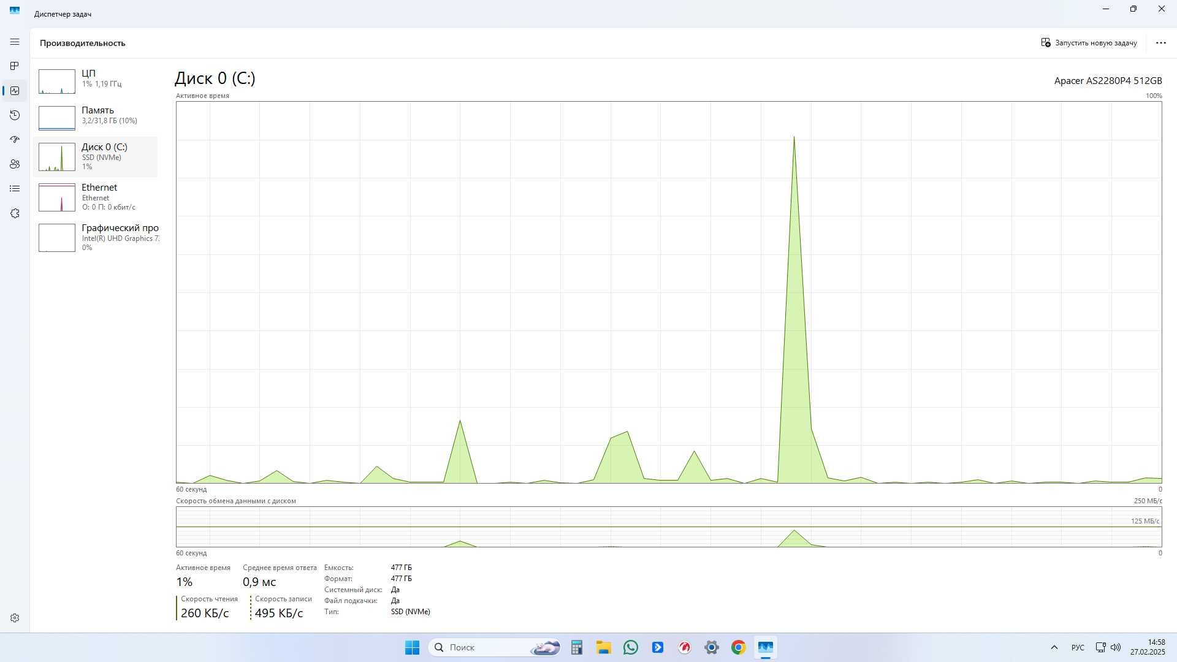Select the Диск 0 (C:) item
The image size is (1177, 662).
95,157
